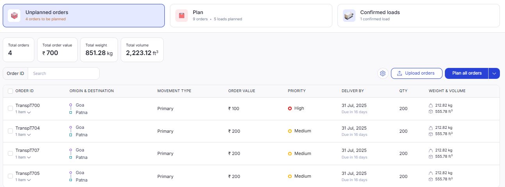Image resolution: width=505 pixels, height=187 pixels.
Task: Select all orders with header checkbox
Action: [11, 91]
